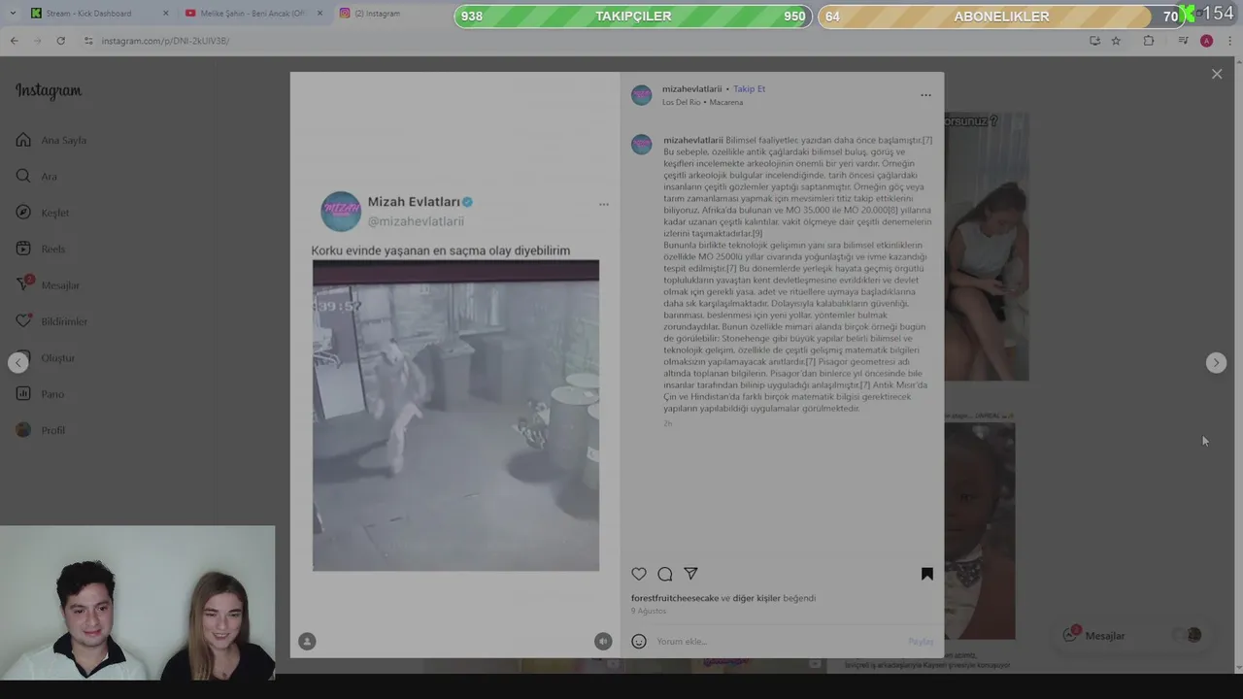Toggle the video mute speaker icon
The image size is (1243, 699).
pos(603,642)
